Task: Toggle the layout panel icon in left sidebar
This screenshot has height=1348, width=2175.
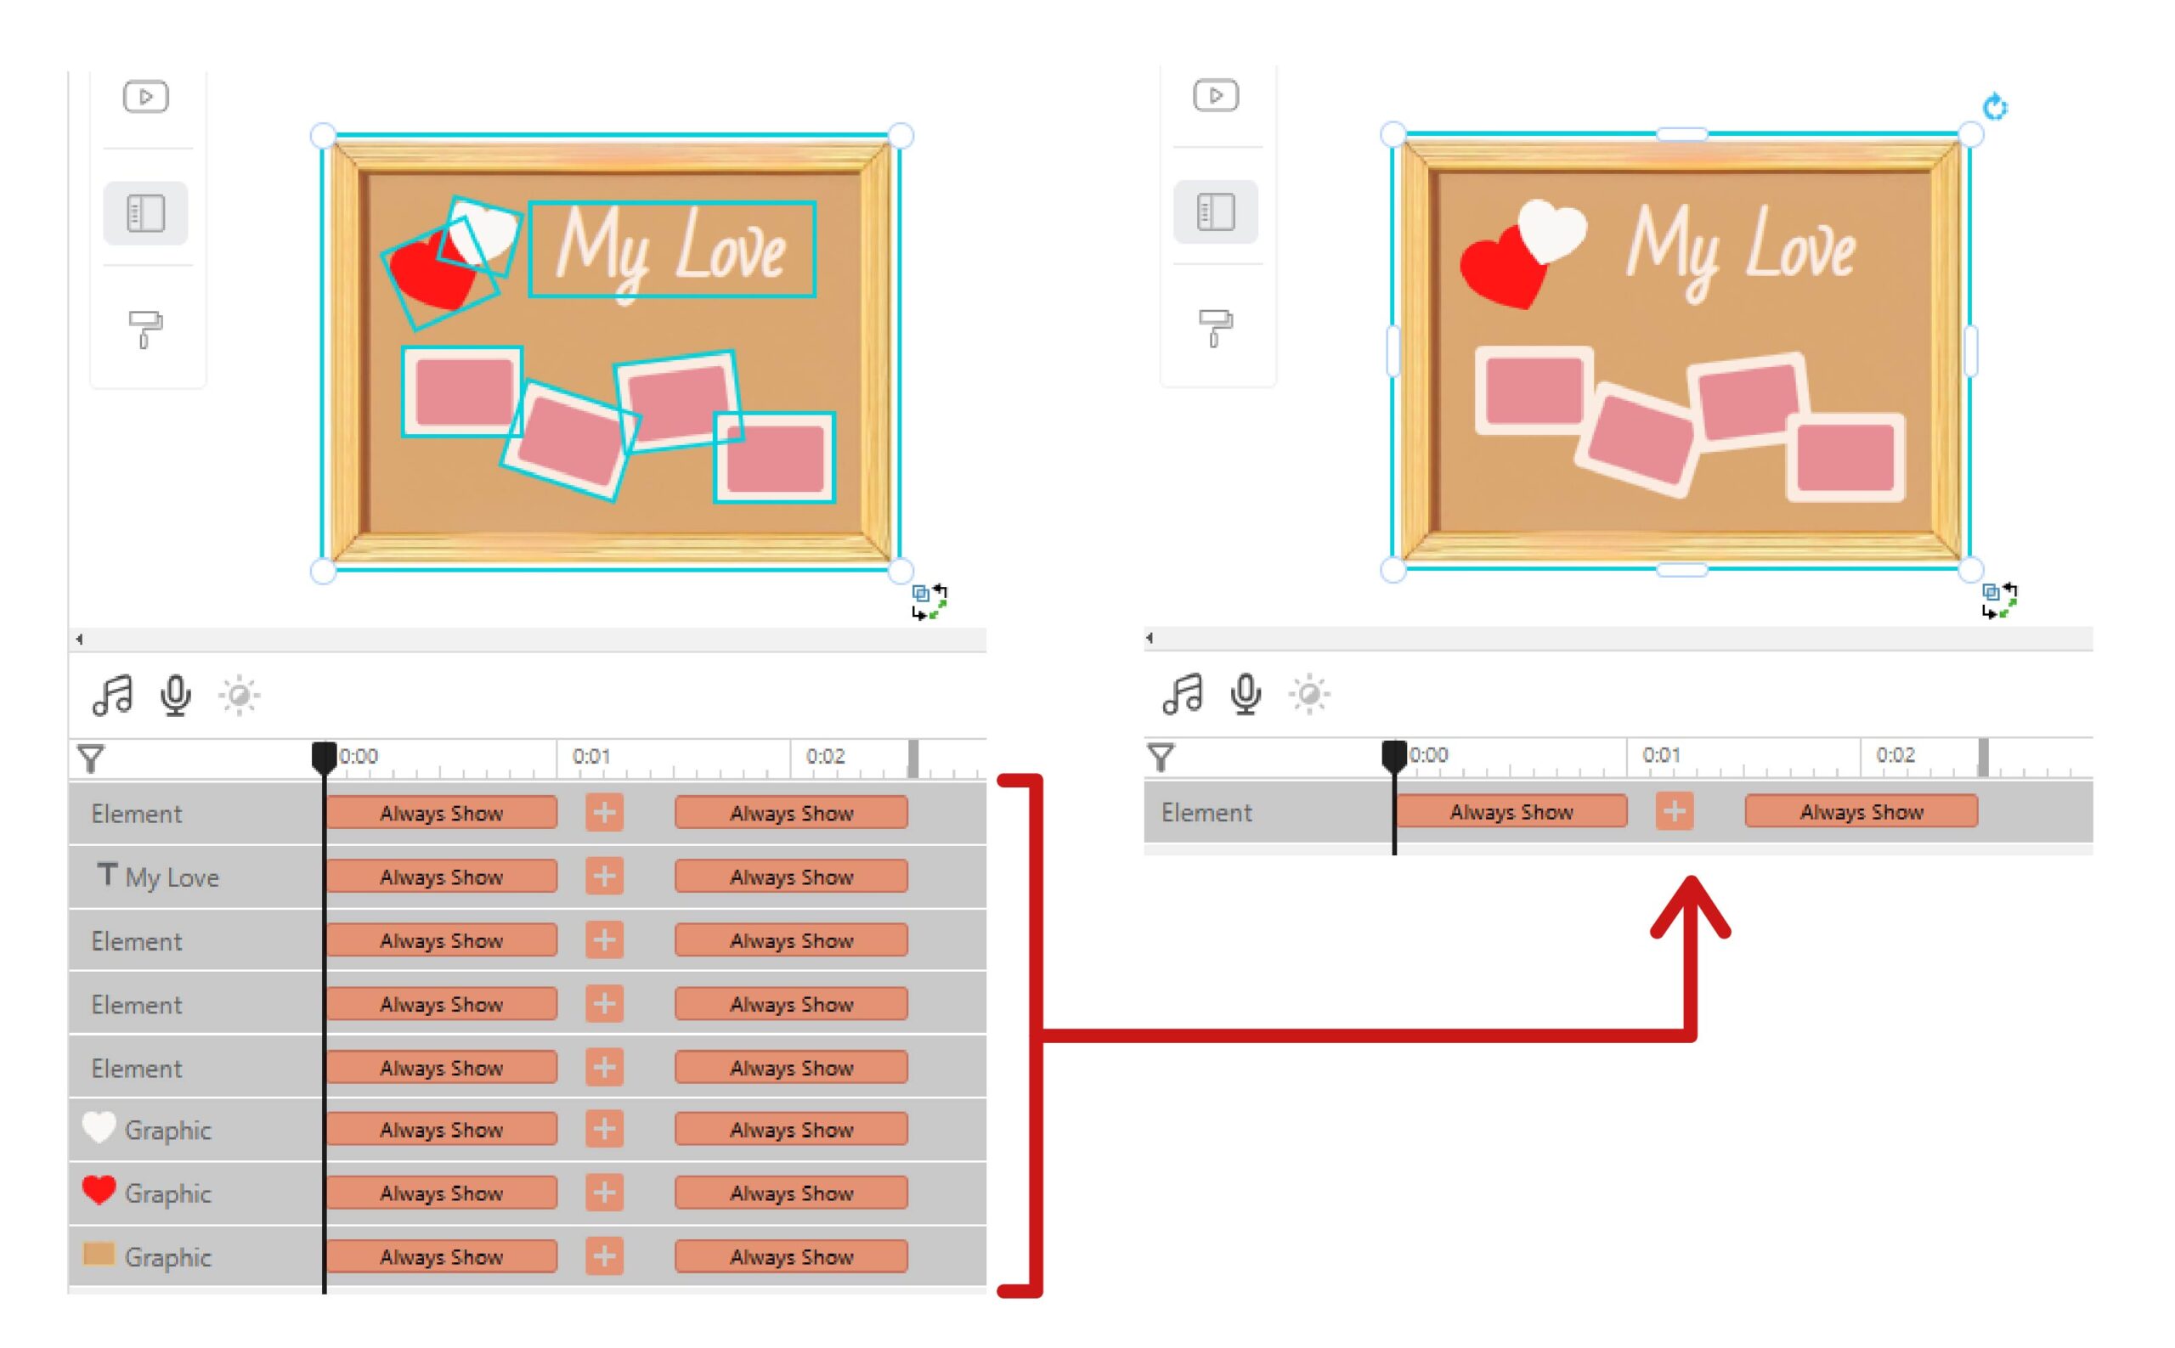Action: pyautogui.click(x=145, y=213)
